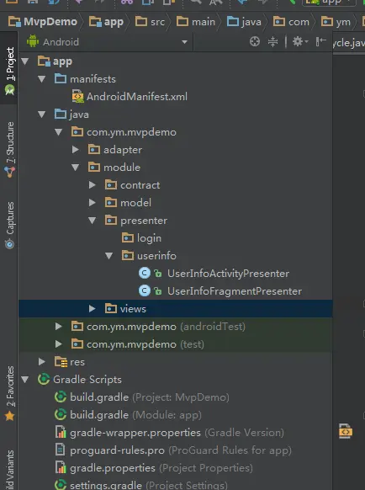The image size is (365, 490).
Task: Open the 2: Favorites tool window tab
Action: pyautogui.click(x=10, y=393)
